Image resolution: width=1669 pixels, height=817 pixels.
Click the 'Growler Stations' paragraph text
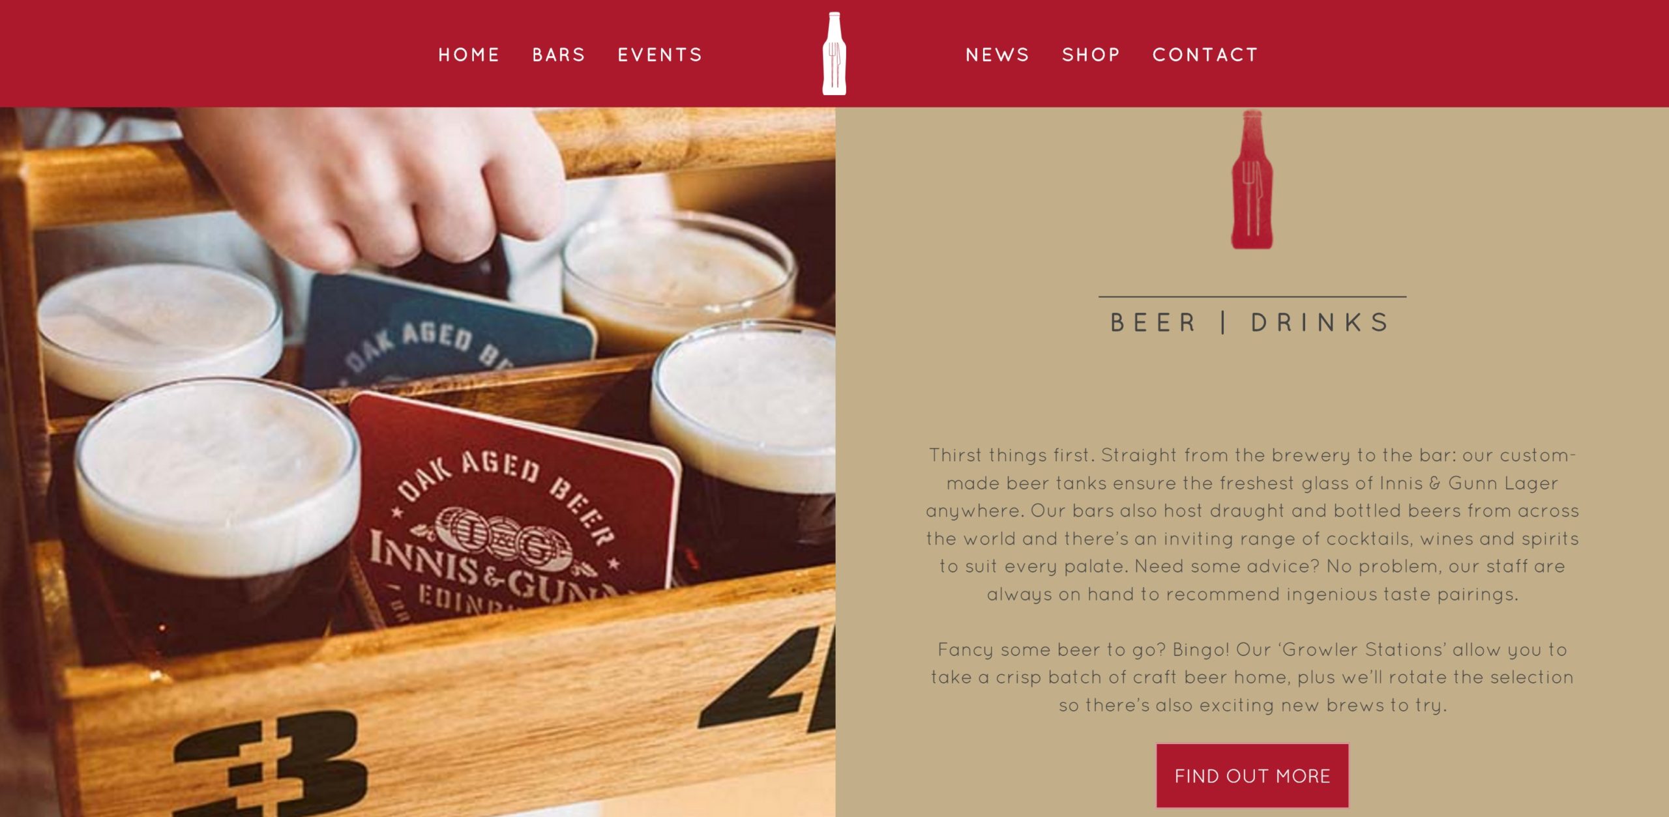point(1252,677)
